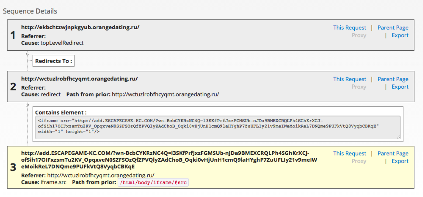423x197 pixels.
Task: Open This Request link in sequence 1
Action: click(349, 28)
